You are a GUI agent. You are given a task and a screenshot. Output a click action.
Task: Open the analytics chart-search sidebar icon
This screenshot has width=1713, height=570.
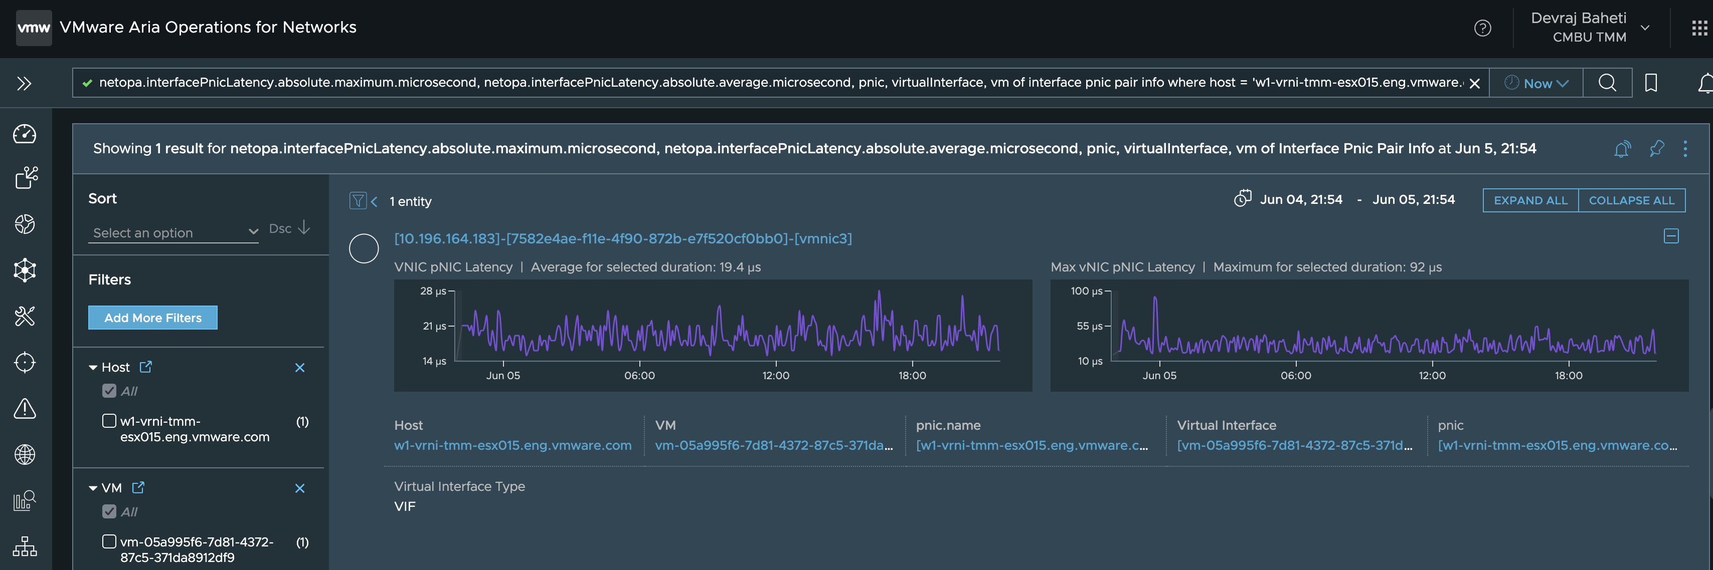click(x=25, y=500)
